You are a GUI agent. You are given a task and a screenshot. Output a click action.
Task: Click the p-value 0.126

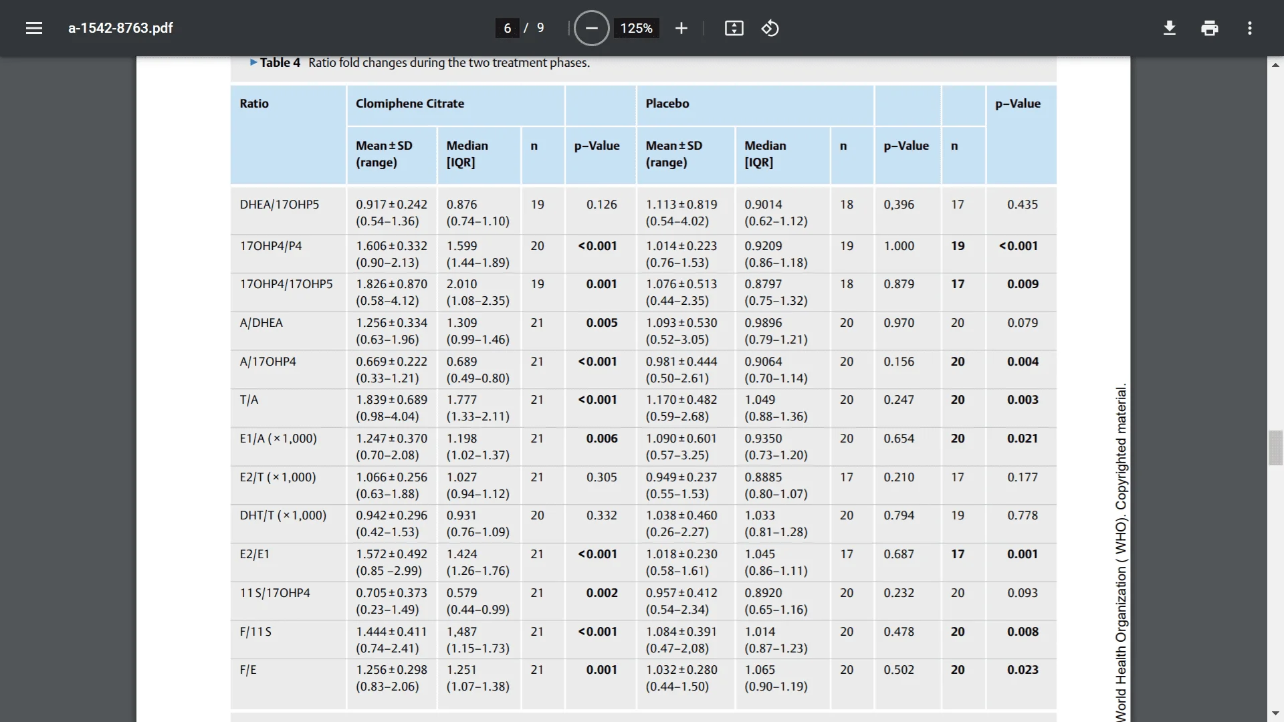(x=602, y=205)
